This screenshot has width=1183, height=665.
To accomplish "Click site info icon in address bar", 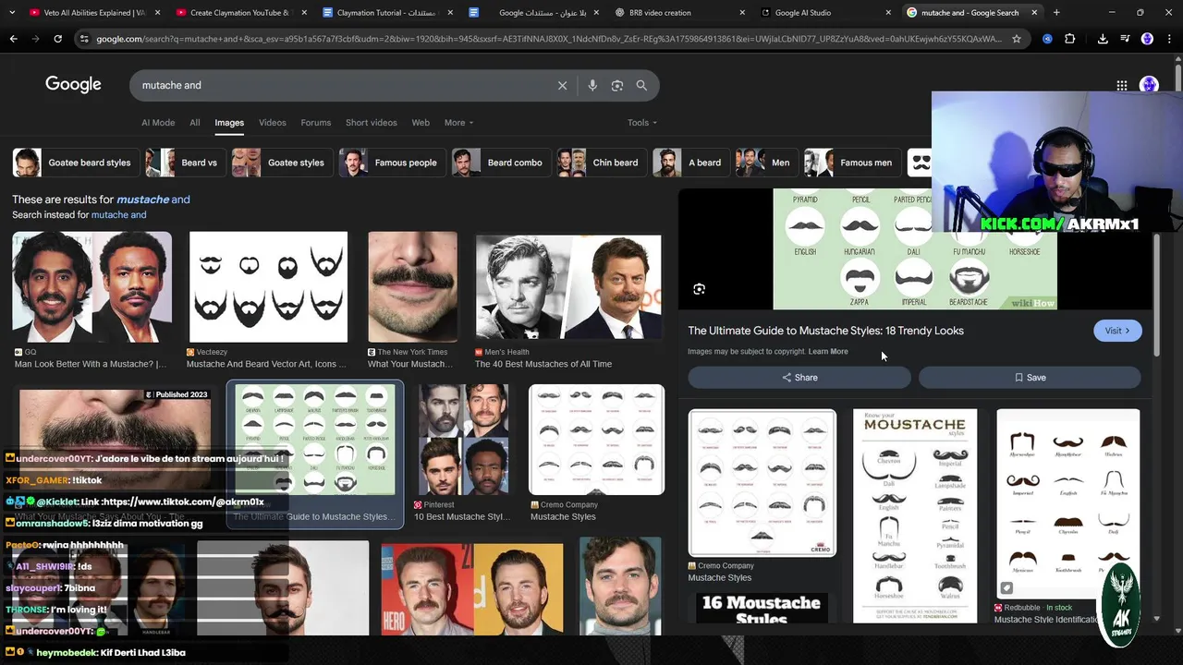I will point(84,39).
